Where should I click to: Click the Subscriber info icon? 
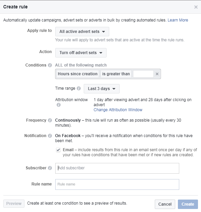[50, 168]
